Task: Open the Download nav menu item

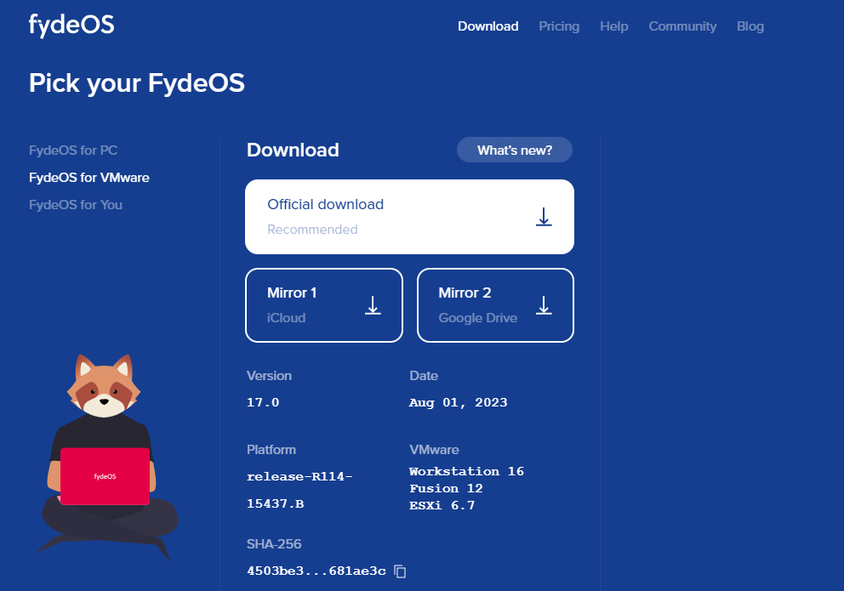Action: point(488,26)
